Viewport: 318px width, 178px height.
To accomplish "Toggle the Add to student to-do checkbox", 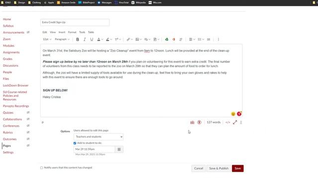I will tap(75, 143).
